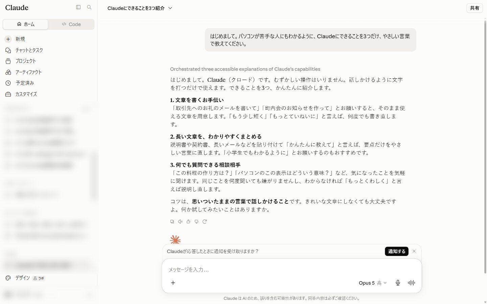Screen dimensions: 487x304
Task: Open プロジェクト in the sidebar
Action: (49, 61)
